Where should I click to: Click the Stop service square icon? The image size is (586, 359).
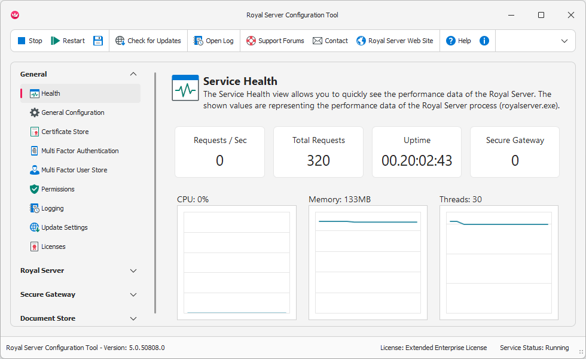pos(22,41)
